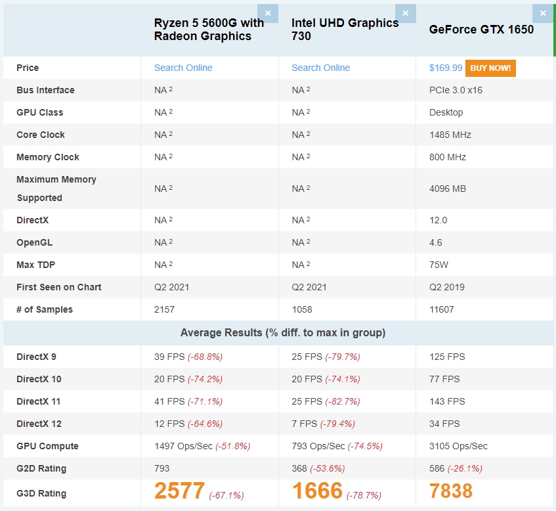
Task: Click the 2157 samples value
Action: 164,310
